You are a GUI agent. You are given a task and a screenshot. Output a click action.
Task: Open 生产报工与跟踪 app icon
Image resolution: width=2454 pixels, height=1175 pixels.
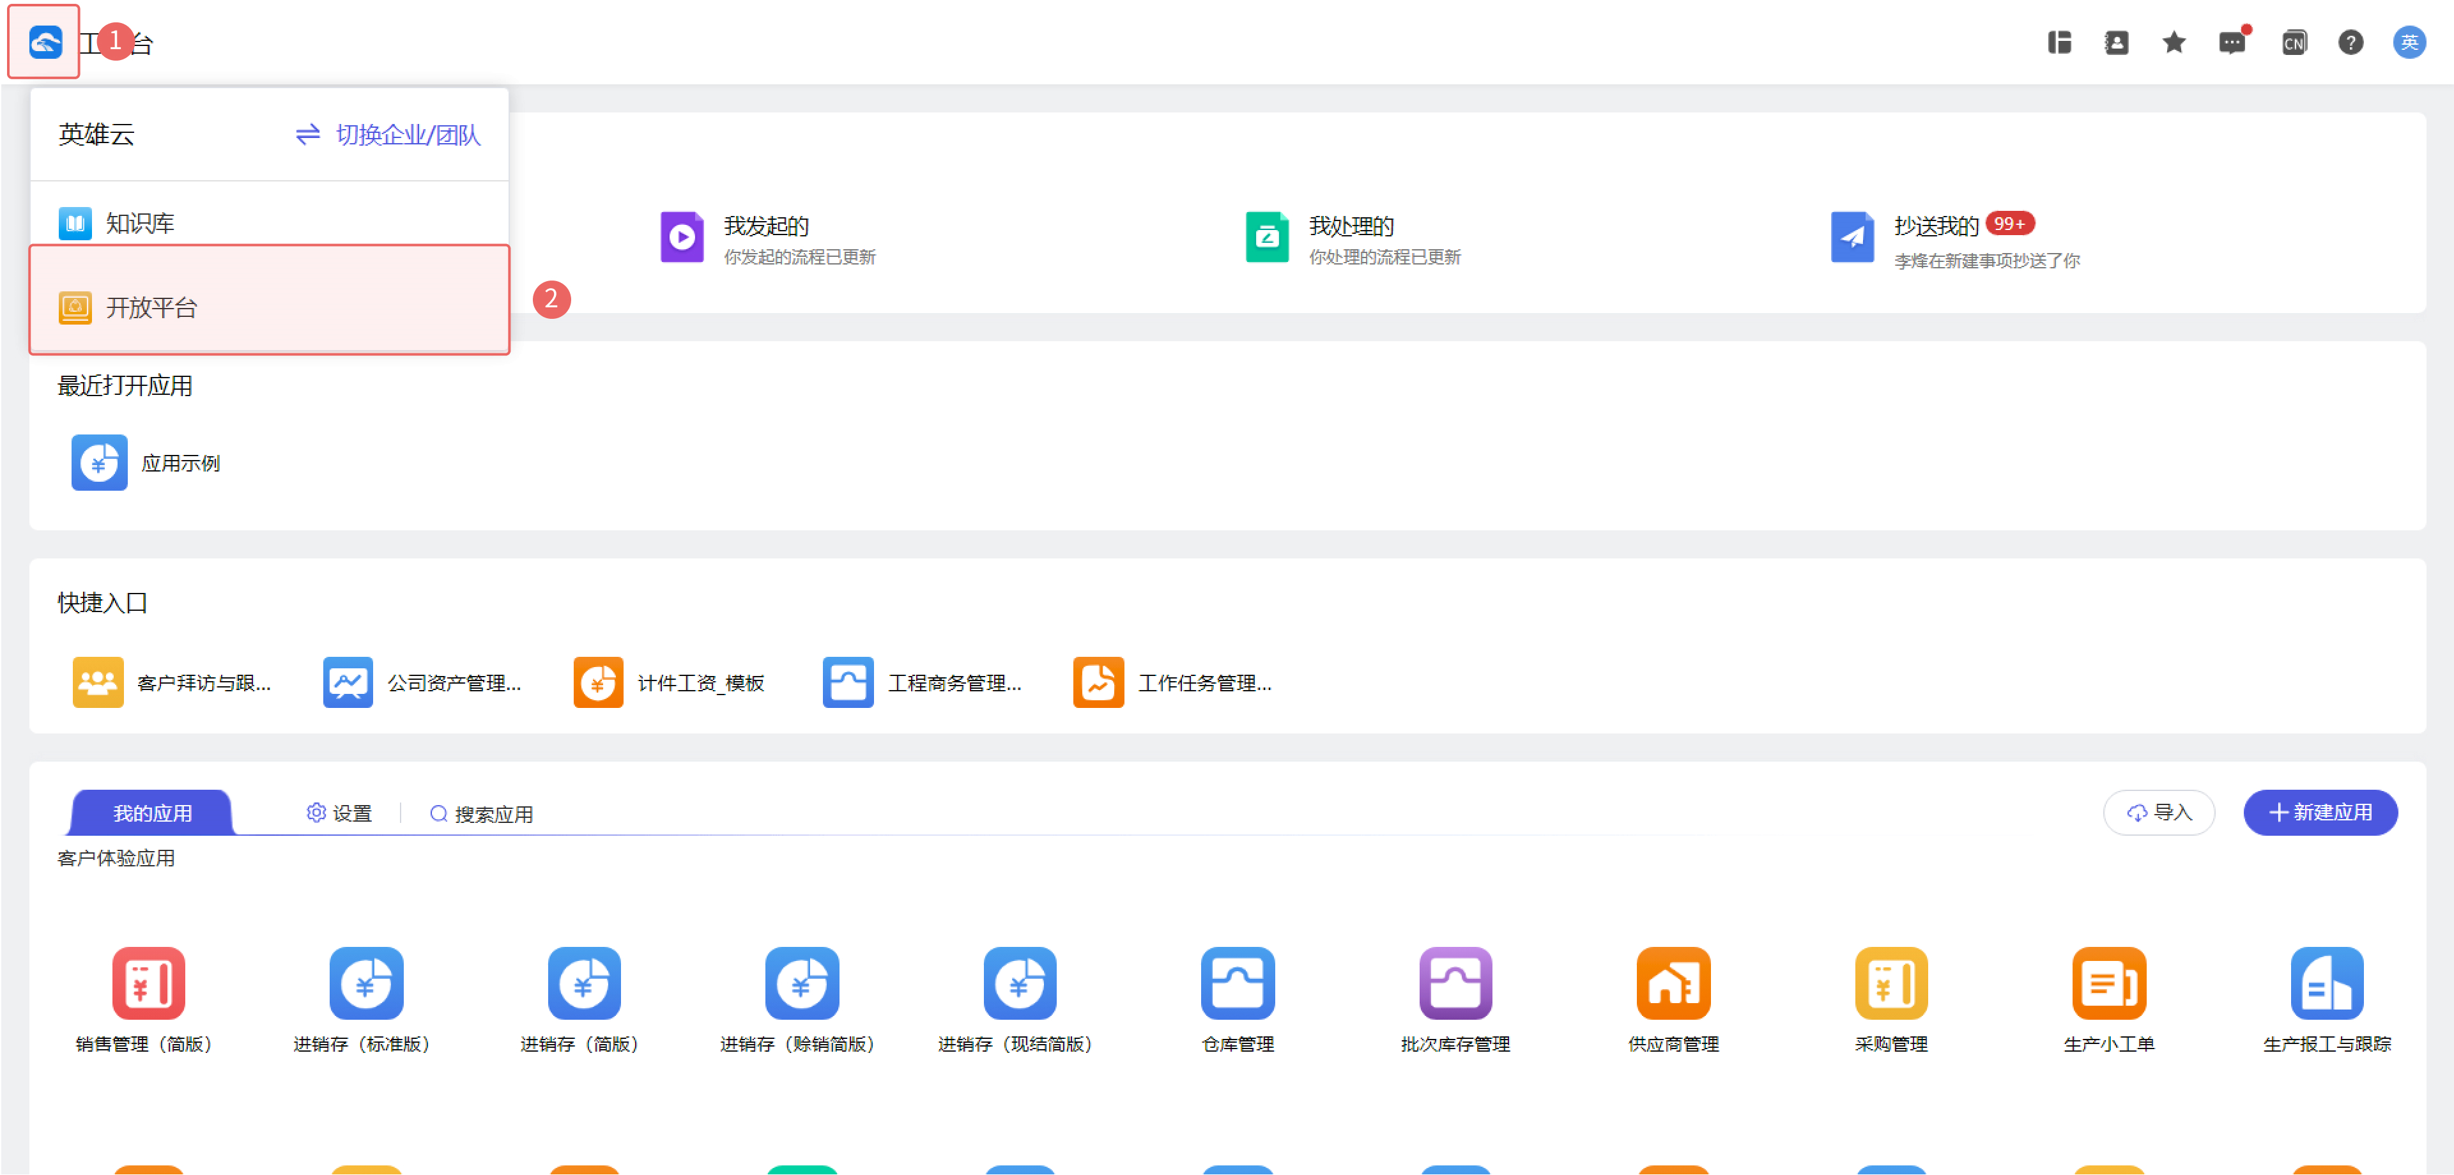(x=2327, y=983)
